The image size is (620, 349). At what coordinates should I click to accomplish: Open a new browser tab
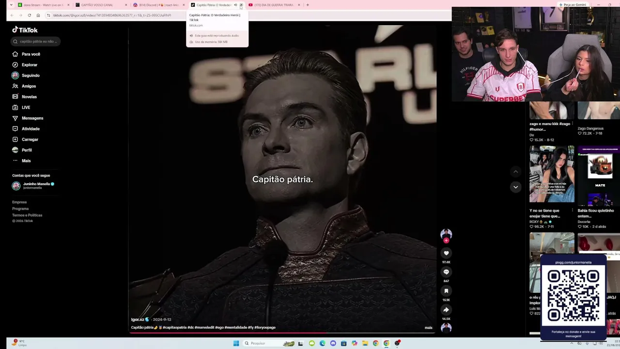pos(308,5)
